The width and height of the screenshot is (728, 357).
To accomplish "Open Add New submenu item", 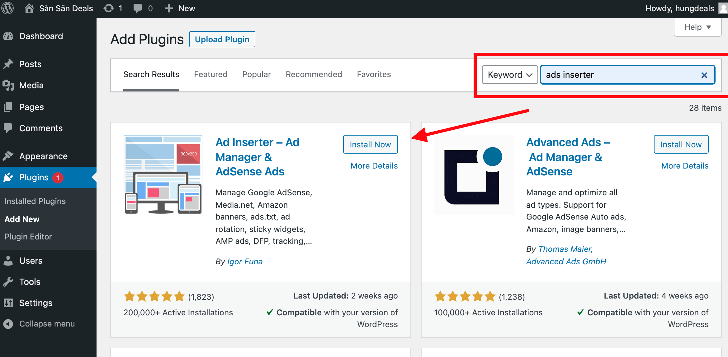I will 22,219.
